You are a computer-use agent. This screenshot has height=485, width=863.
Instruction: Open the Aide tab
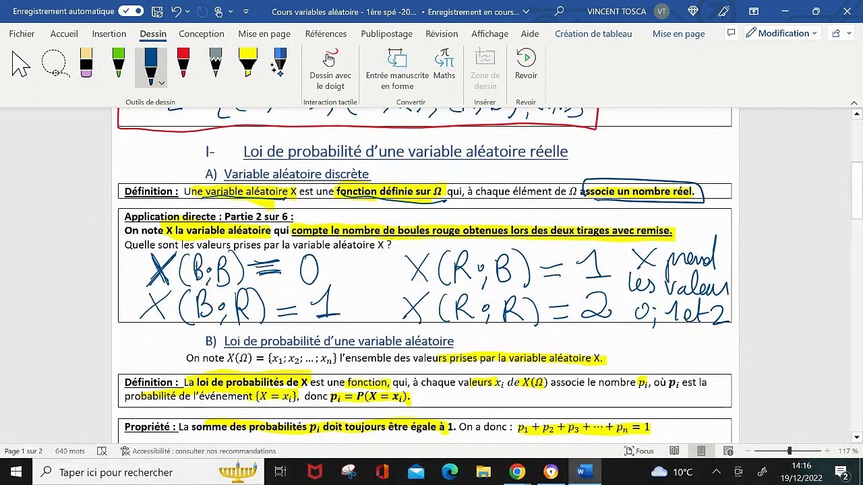(530, 34)
